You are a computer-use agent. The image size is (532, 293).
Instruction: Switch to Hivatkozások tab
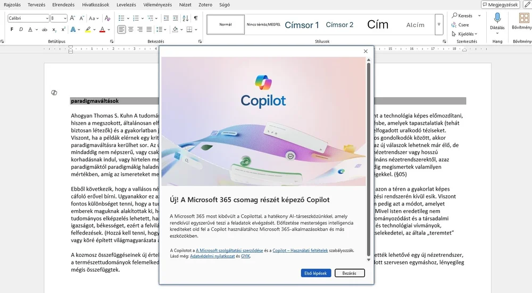click(96, 5)
